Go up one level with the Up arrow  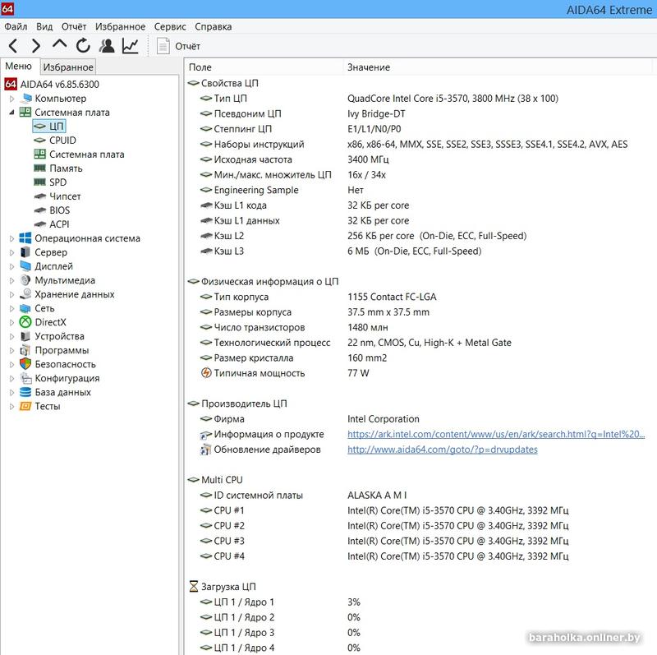59,44
